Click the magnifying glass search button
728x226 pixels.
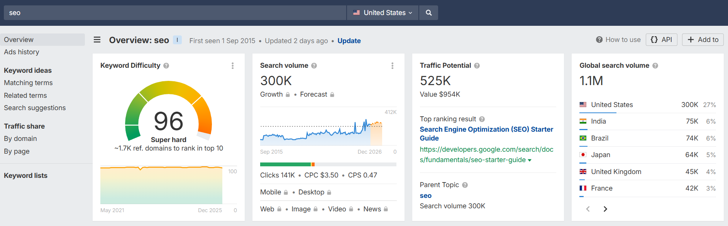click(428, 13)
